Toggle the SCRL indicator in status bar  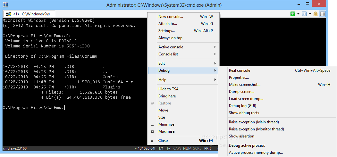pyautogui.click(x=197, y=148)
